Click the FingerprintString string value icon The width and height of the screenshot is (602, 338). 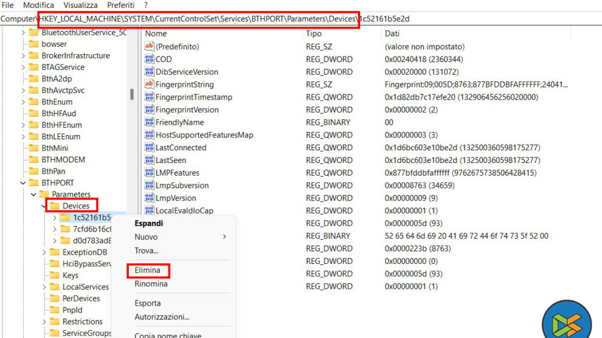coord(150,84)
